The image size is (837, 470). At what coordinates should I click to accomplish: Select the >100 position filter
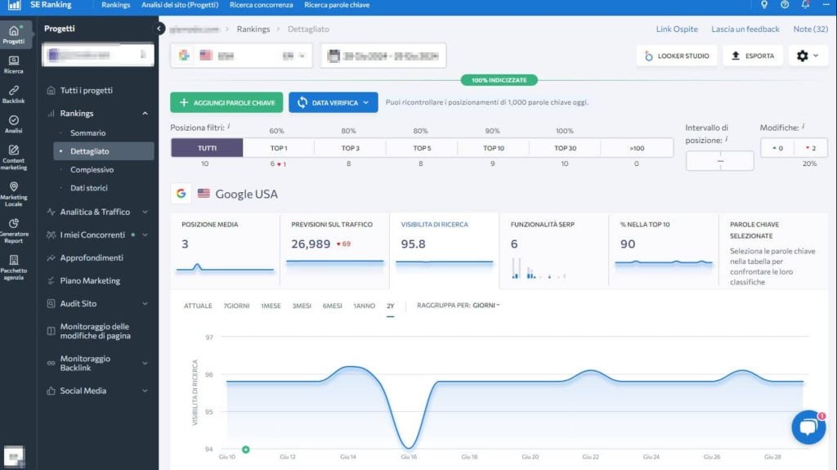click(637, 148)
